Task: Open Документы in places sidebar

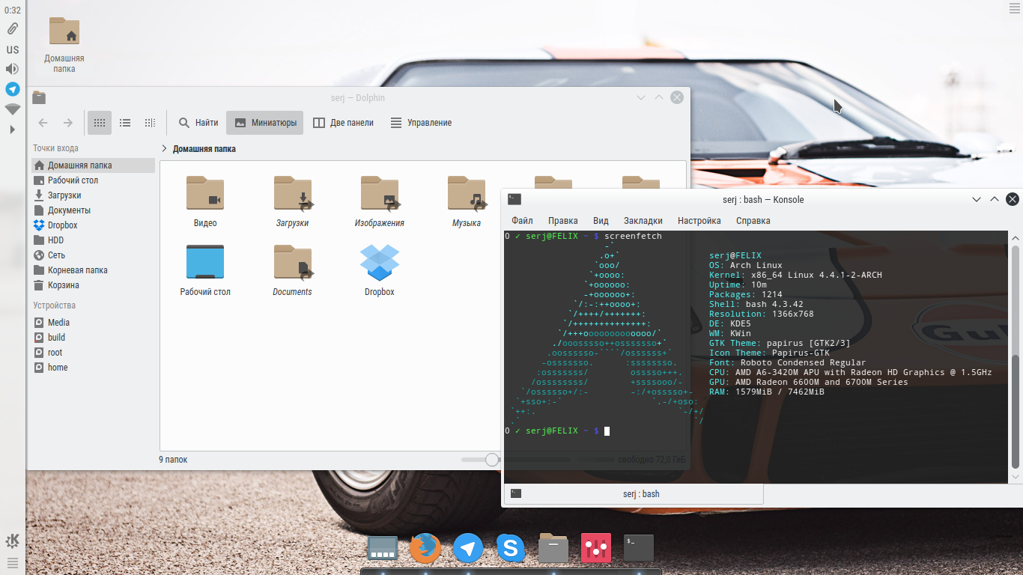Action: (93, 210)
